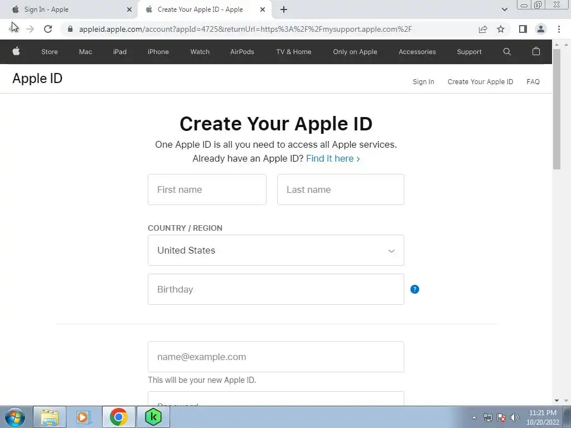Screen dimensions: 571x428
Task: Open the Action Center flag tray icon
Action: coord(501,417)
